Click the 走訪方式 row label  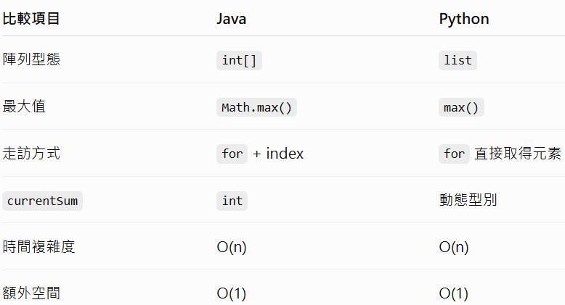point(31,153)
